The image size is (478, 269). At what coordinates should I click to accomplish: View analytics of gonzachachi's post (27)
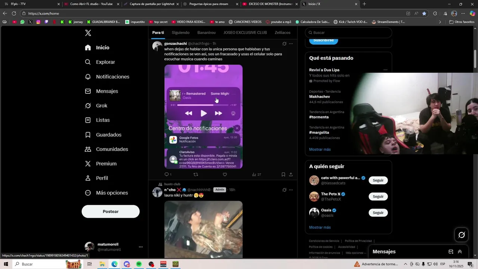point(257,174)
